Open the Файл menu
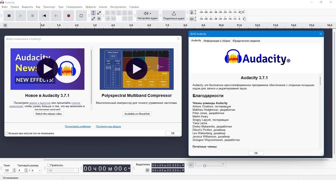This screenshot has height=180, width=336. tap(4, 7)
